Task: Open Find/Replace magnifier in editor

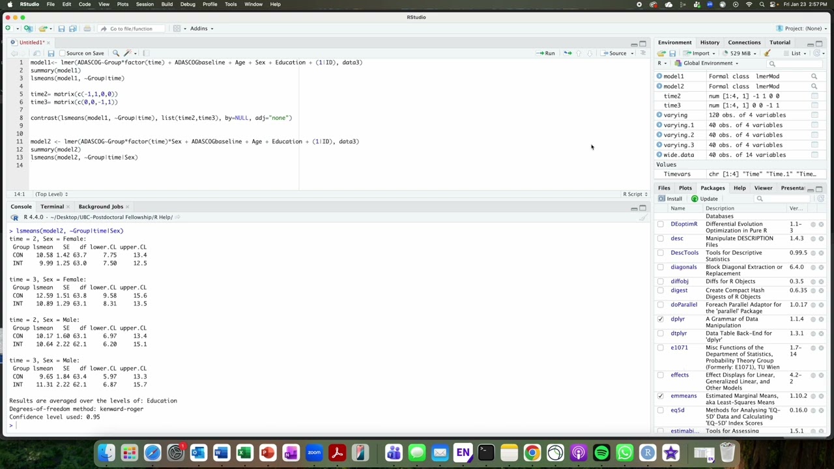Action: (116, 53)
